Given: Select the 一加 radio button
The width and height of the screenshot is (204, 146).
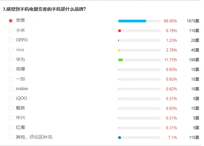Looking at the screenshot, I should pos(11,79).
